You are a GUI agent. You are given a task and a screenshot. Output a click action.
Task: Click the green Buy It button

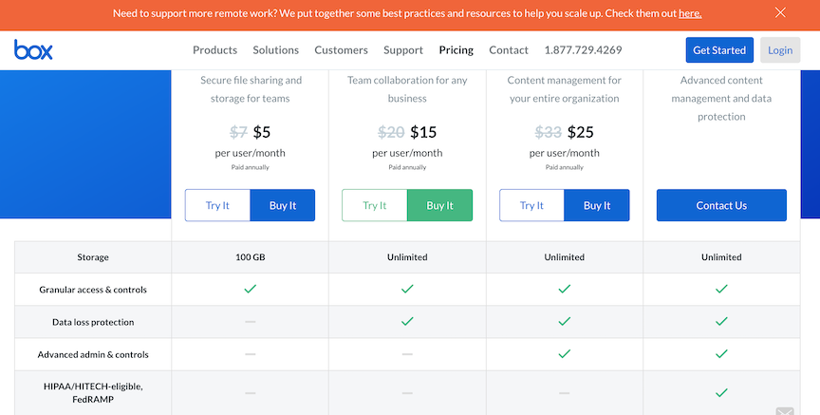(x=439, y=205)
